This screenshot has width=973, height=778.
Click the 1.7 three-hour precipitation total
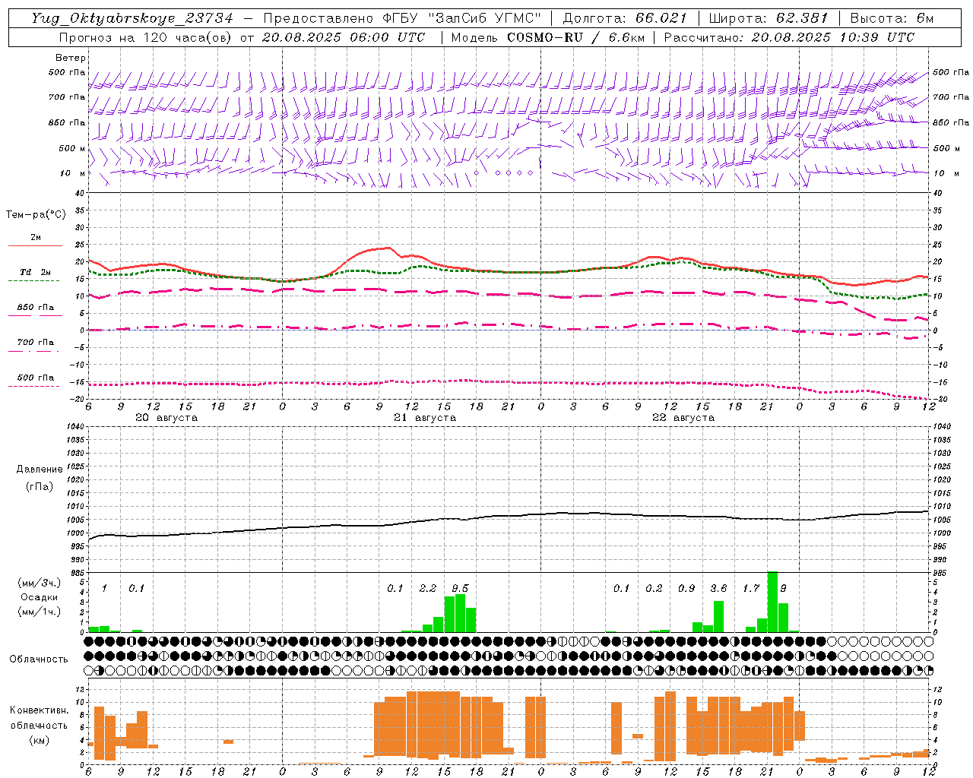click(751, 588)
